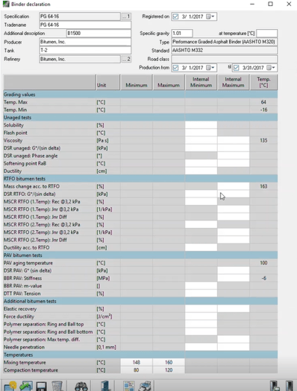Click the Refinery browse button labeled 2
Viewport: 297px width, 391px height.
point(126,59)
